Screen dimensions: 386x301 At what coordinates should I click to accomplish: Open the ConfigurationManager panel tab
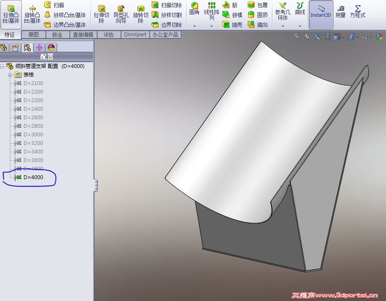point(27,47)
